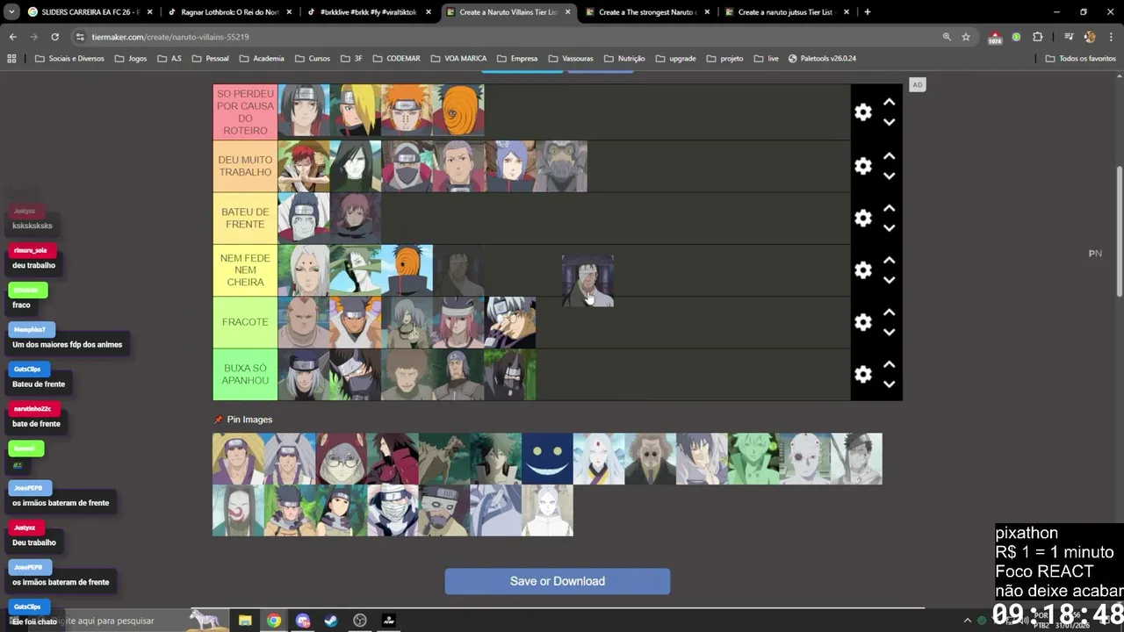Open settings gear for DEU MUITO TRABALHO tier
This screenshot has height=632, width=1124.
point(863,166)
